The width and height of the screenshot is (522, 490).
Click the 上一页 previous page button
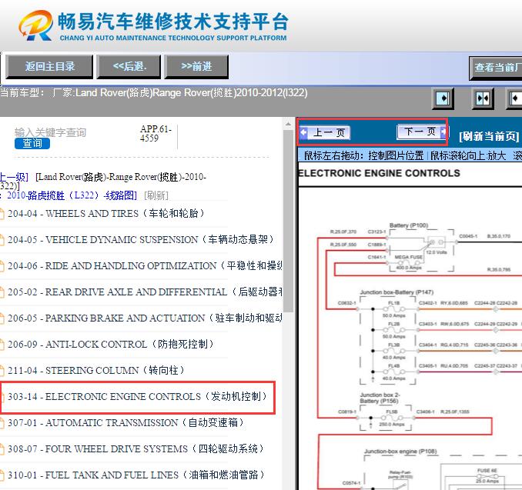[x=324, y=132]
